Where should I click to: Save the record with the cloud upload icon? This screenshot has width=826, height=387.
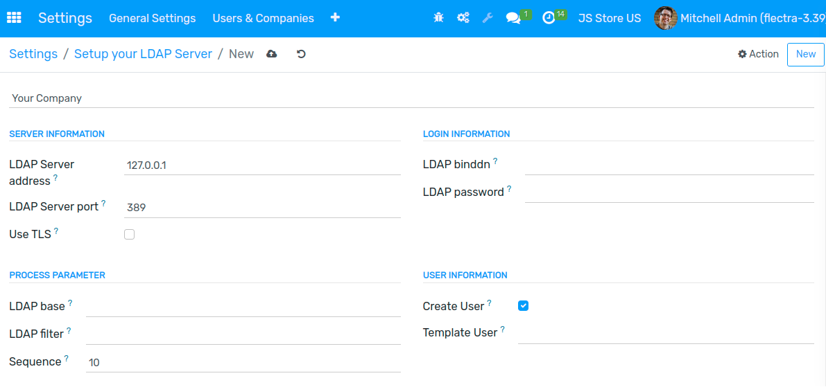(271, 53)
